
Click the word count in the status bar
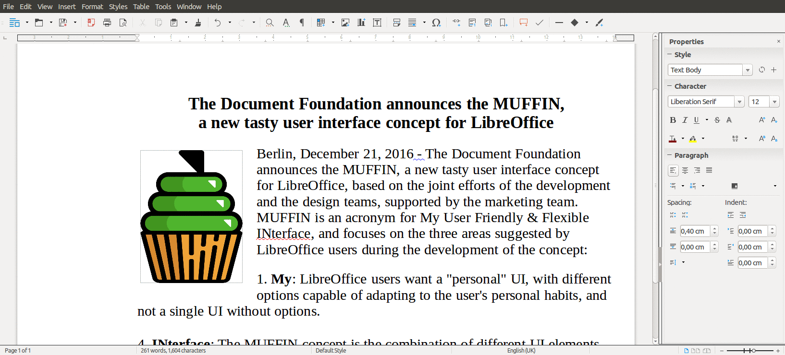[173, 351]
